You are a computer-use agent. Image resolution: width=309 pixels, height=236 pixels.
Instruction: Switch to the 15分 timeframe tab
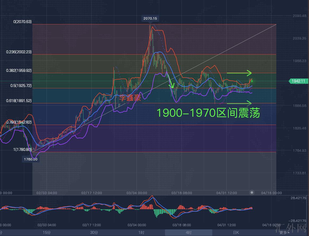coord(46,233)
